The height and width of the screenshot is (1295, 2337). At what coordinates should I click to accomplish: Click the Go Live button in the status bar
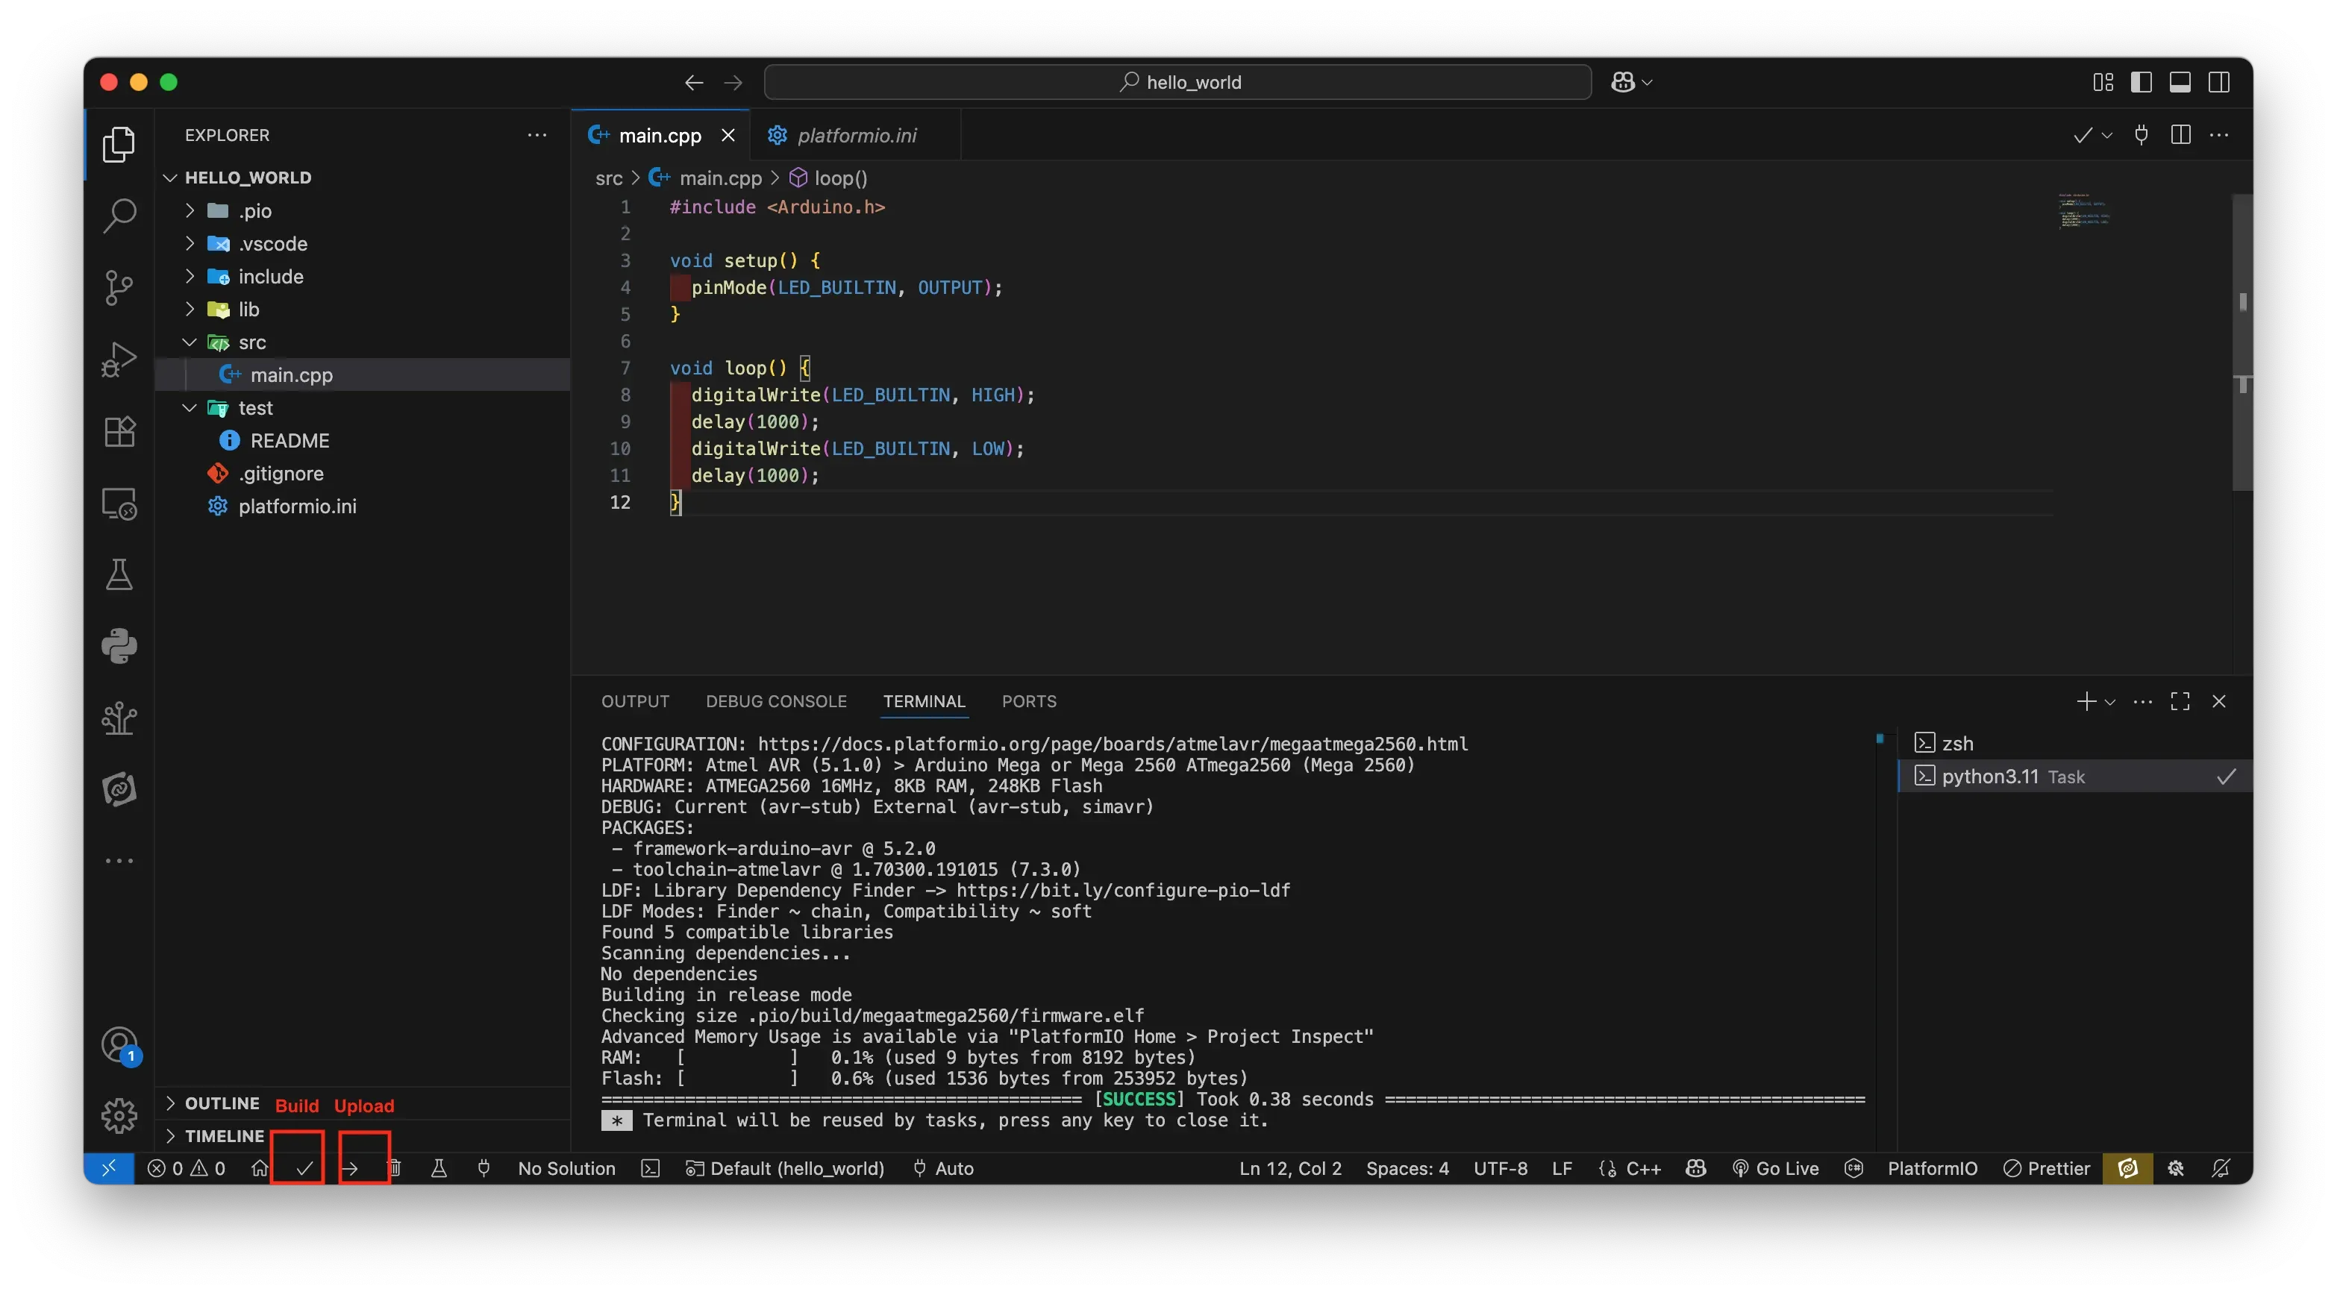[1775, 1168]
